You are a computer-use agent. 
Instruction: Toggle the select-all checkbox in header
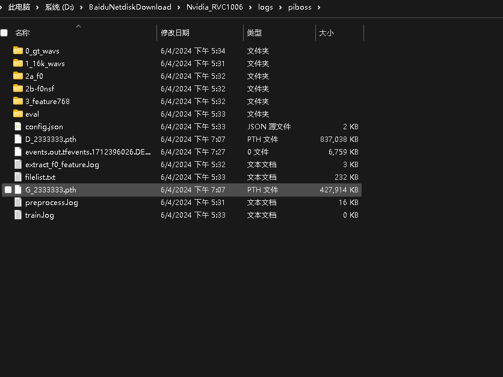4,32
